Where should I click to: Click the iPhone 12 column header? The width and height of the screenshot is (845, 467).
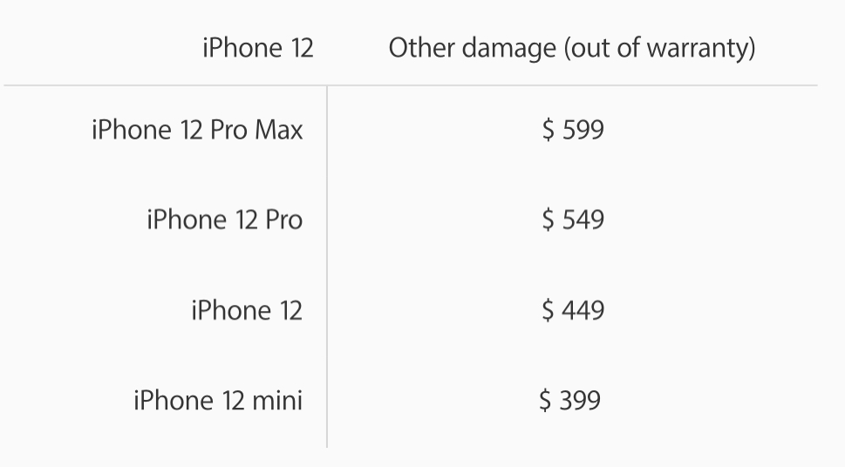click(257, 48)
